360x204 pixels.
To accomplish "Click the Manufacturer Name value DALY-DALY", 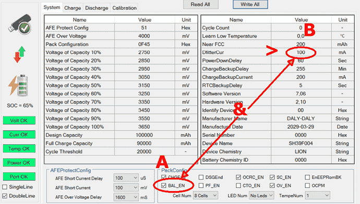I will 301,118.
